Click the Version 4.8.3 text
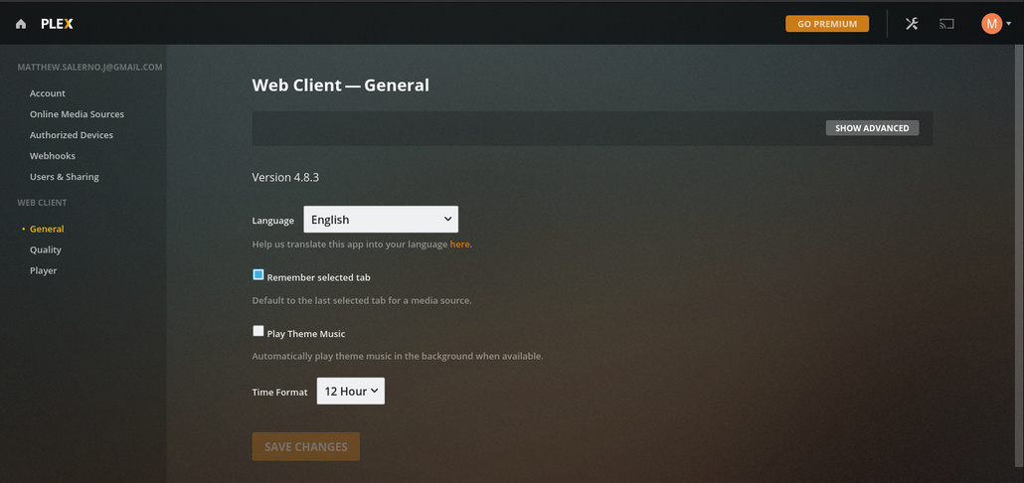Image resolution: width=1024 pixels, height=483 pixels. point(285,177)
